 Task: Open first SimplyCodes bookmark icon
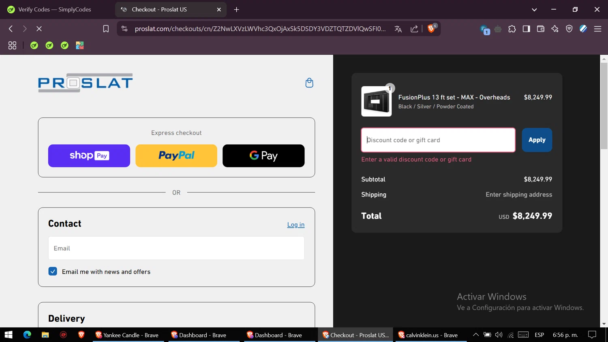pos(34,45)
